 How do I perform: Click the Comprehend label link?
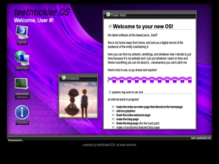22,123
